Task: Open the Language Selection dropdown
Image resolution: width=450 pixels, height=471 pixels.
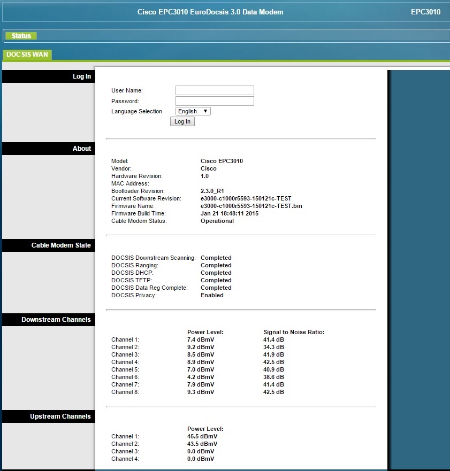Action: 193,111
